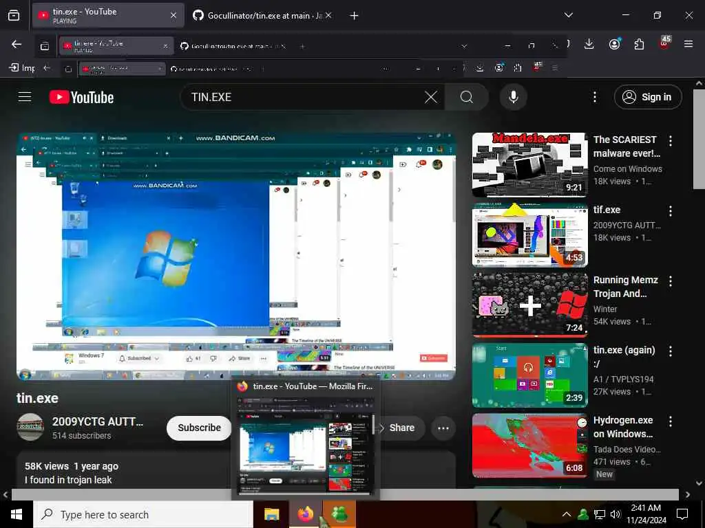This screenshot has width=705, height=528.
Task: Open Running Memz Trojan And title
Action: (625, 287)
